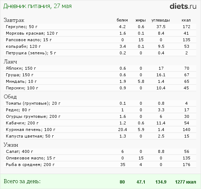The height and width of the screenshot is (189, 201).
Task: Click the ккал column header
Action: pyautogui.click(x=186, y=20)
